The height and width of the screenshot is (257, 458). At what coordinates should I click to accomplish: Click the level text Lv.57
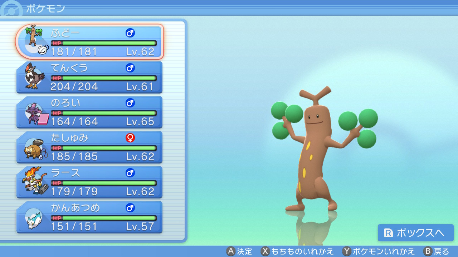(140, 227)
